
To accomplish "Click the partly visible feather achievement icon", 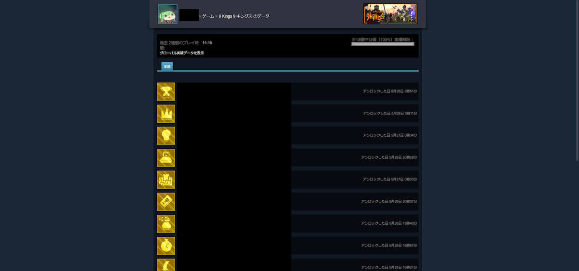I will tap(166, 265).
